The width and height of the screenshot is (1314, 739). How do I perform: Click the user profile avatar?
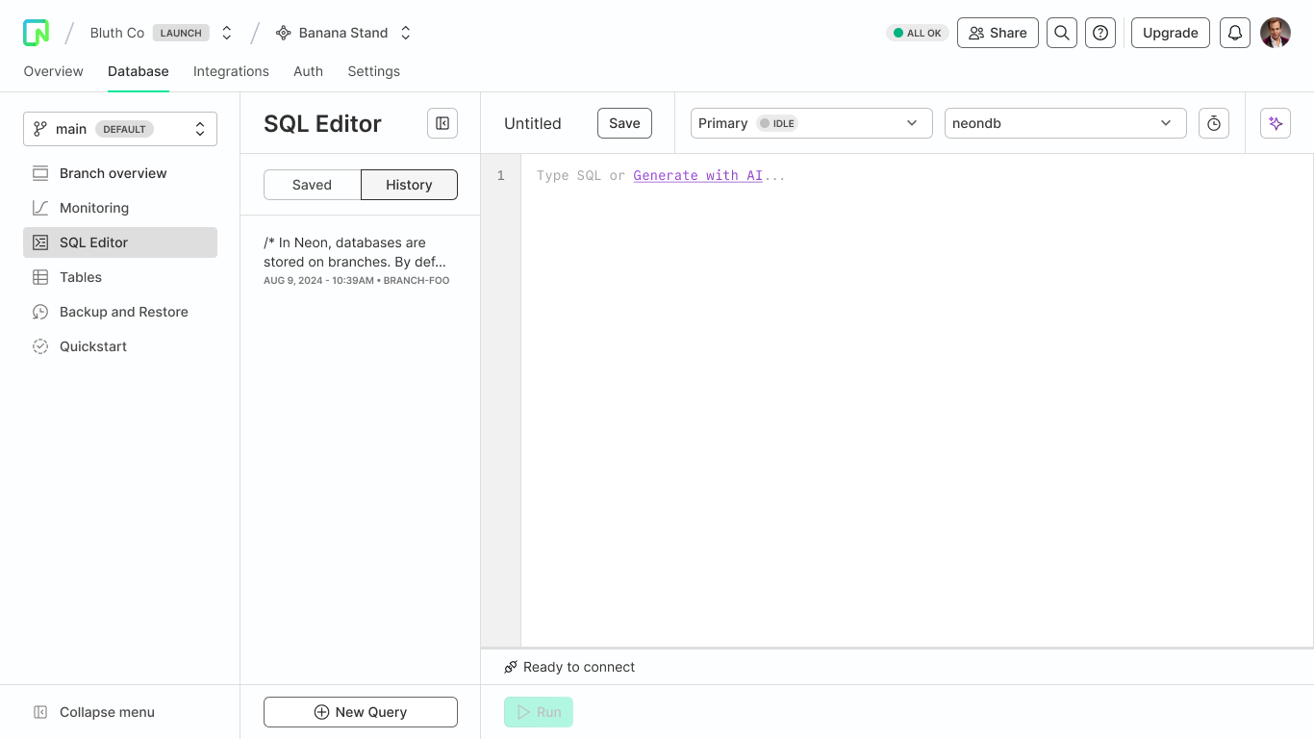(x=1276, y=33)
